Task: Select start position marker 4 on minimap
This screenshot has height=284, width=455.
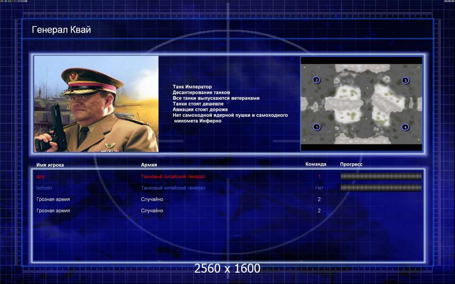Action: point(405,127)
